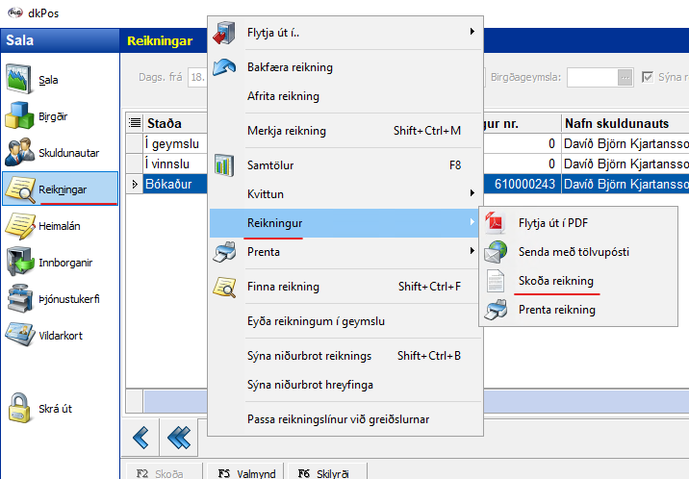The image size is (689, 479).
Task: Click the Birgðageymsla input field
Action: coord(592,77)
